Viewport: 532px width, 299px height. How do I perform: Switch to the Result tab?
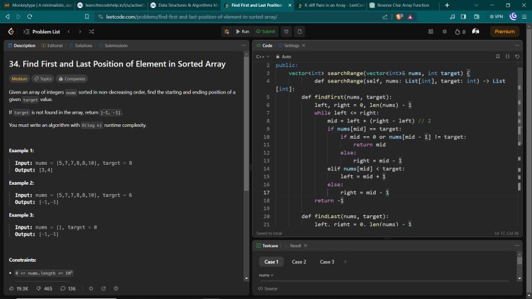click(293, 246)
